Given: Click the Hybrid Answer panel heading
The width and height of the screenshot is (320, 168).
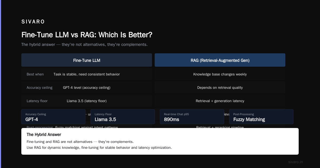Looking at the screenshot, I should (44, 134).
